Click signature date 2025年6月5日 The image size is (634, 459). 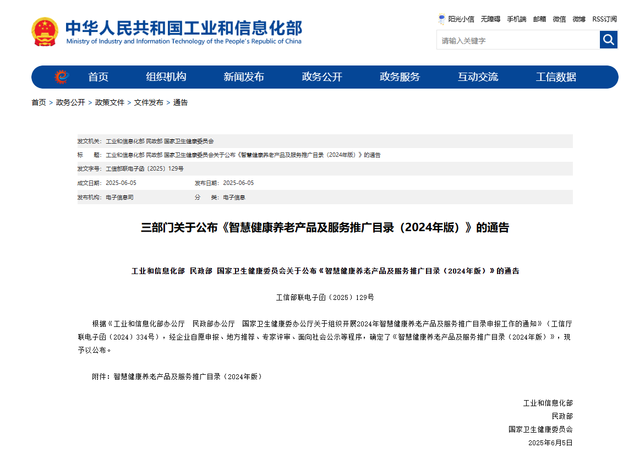coord(551,443)
